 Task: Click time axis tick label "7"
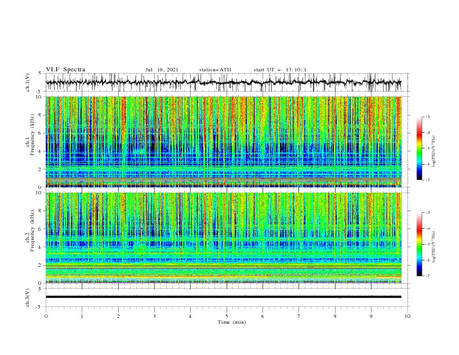click(x=299, y=316)
